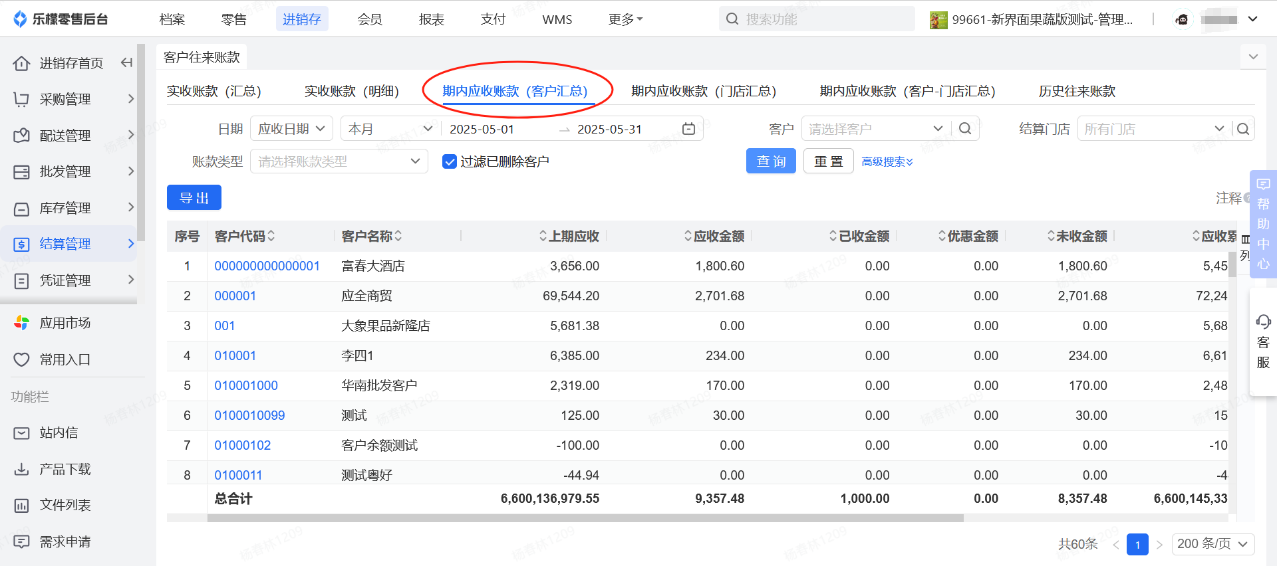Open customer code 010001000 link
1277x566 pixels.
click(246, 385)
